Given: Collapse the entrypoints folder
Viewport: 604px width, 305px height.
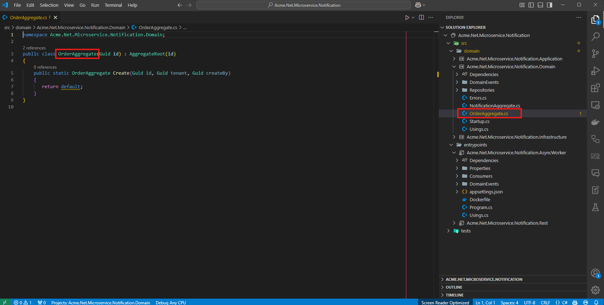Looking at the screenshot, I should [x=451, y=145].
